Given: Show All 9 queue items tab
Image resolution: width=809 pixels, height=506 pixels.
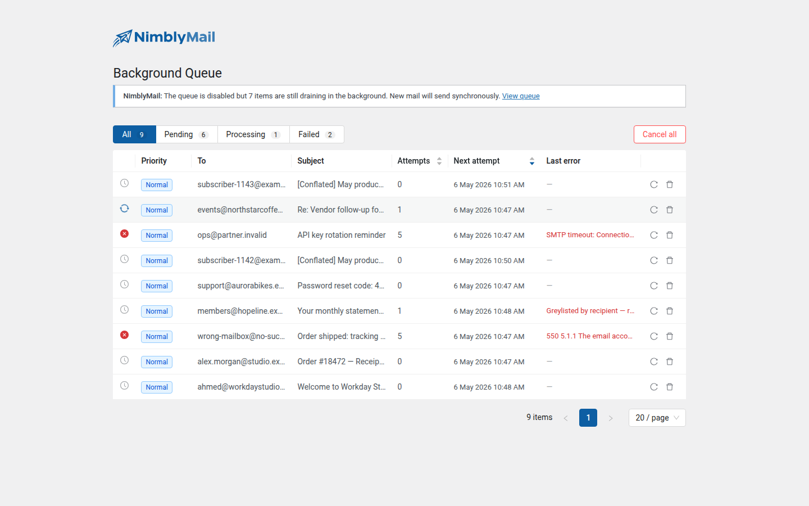Looking at the screenshot, I should click(x=134, y=134).
